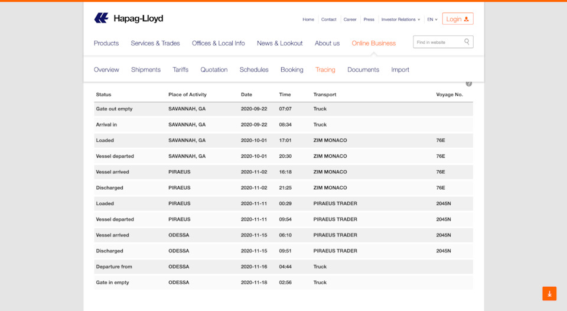Select the Gate in empty status cell
567x311 pixels.
112,283
